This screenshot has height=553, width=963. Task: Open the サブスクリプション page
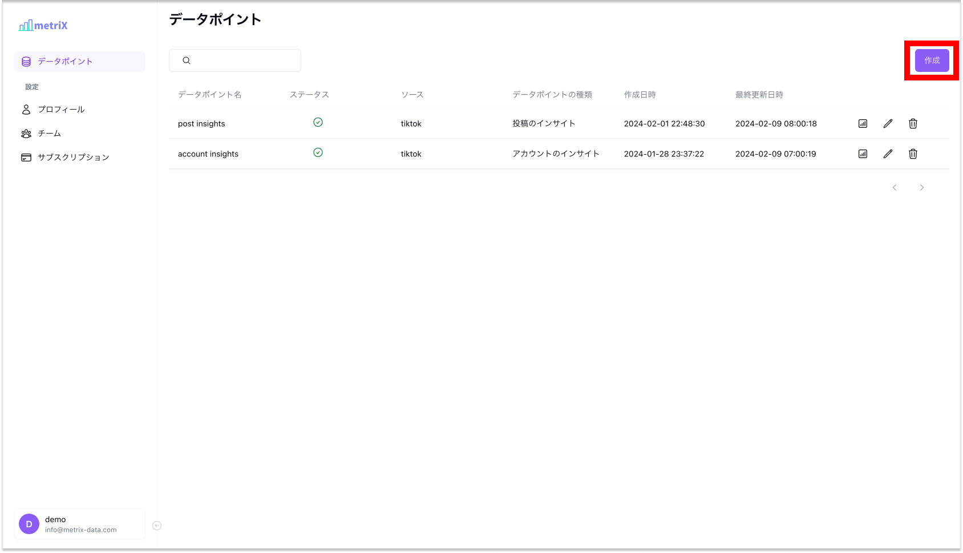coord(73,158)
